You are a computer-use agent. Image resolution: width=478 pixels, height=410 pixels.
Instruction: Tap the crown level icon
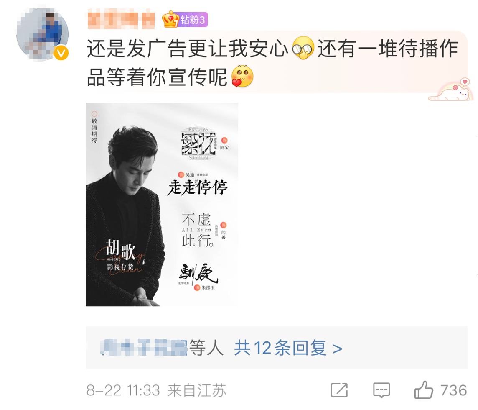(x=170, y=20)
